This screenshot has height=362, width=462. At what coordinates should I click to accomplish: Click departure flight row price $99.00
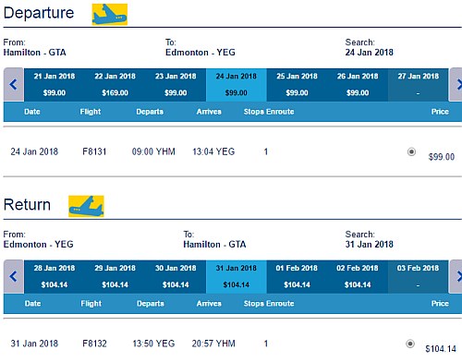pyautogui.click(x=442, y=157)
